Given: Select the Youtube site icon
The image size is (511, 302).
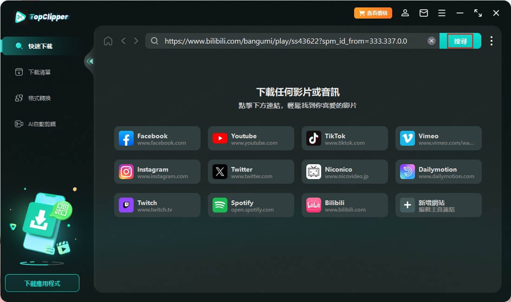Looking at the screenshot, I should click(x=251, y=138).
